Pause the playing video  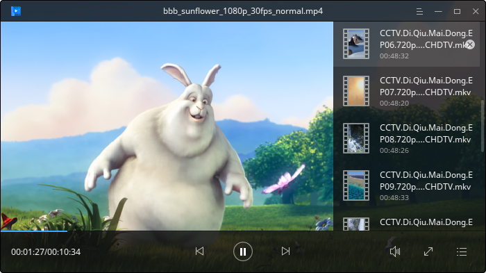(x=243, y=251)
